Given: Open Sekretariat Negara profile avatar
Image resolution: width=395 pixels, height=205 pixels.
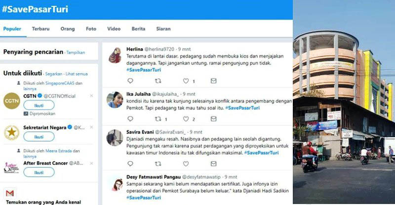Looking at the screenshot, I should 11,132.
